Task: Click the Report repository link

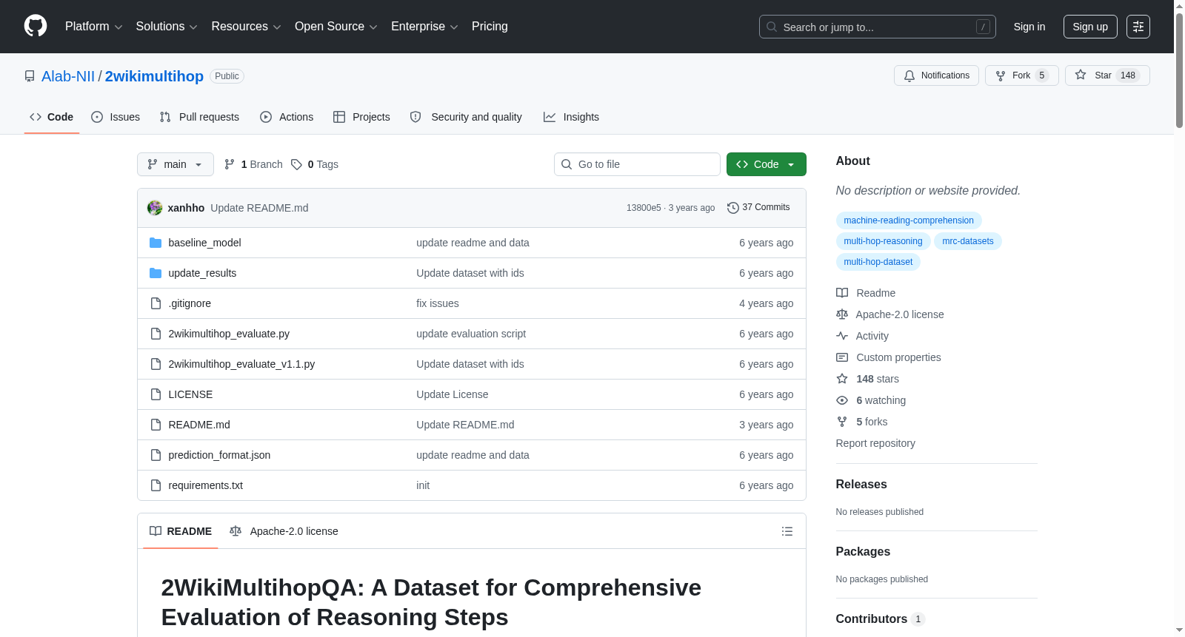Action: pyautogui.click(x=875, y=443)
